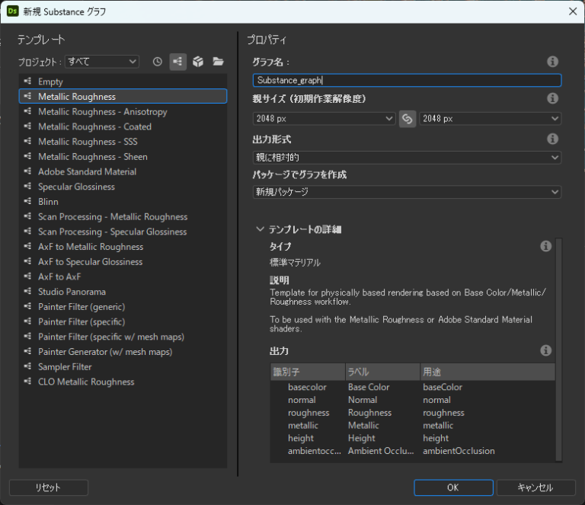Collapse the テンプレートの詳細 section
The width and height of the screenshot is (585, 505).
tap(261, 229)
